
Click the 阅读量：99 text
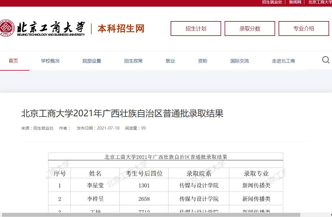135,128
